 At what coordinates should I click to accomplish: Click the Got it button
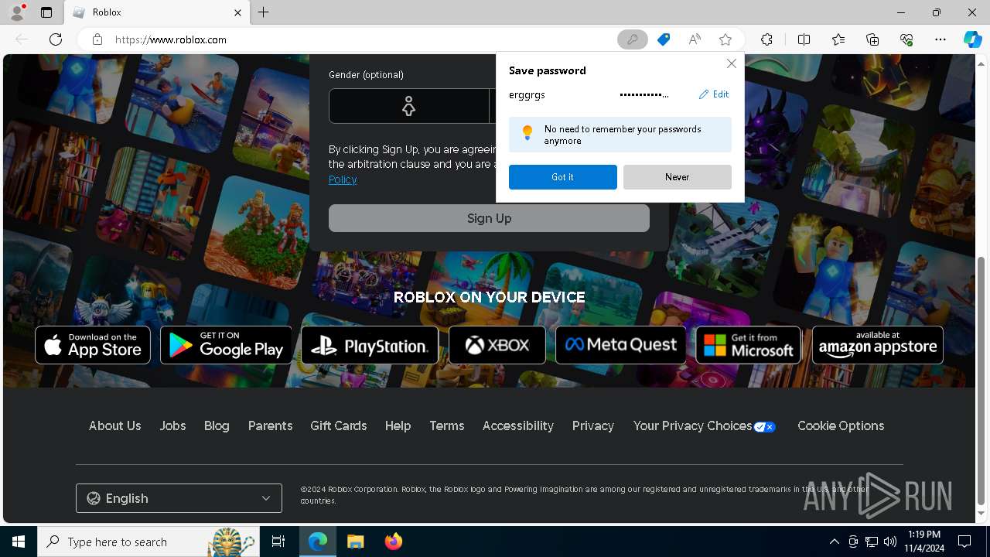[x=563, y=177]
